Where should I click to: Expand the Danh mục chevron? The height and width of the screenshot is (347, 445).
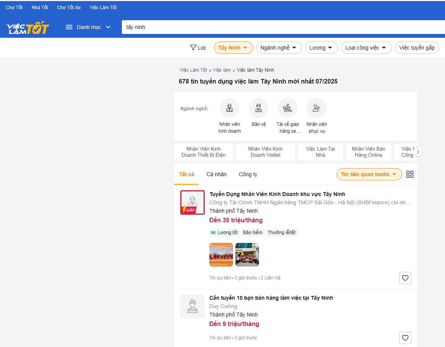click(x=108, y=27)
